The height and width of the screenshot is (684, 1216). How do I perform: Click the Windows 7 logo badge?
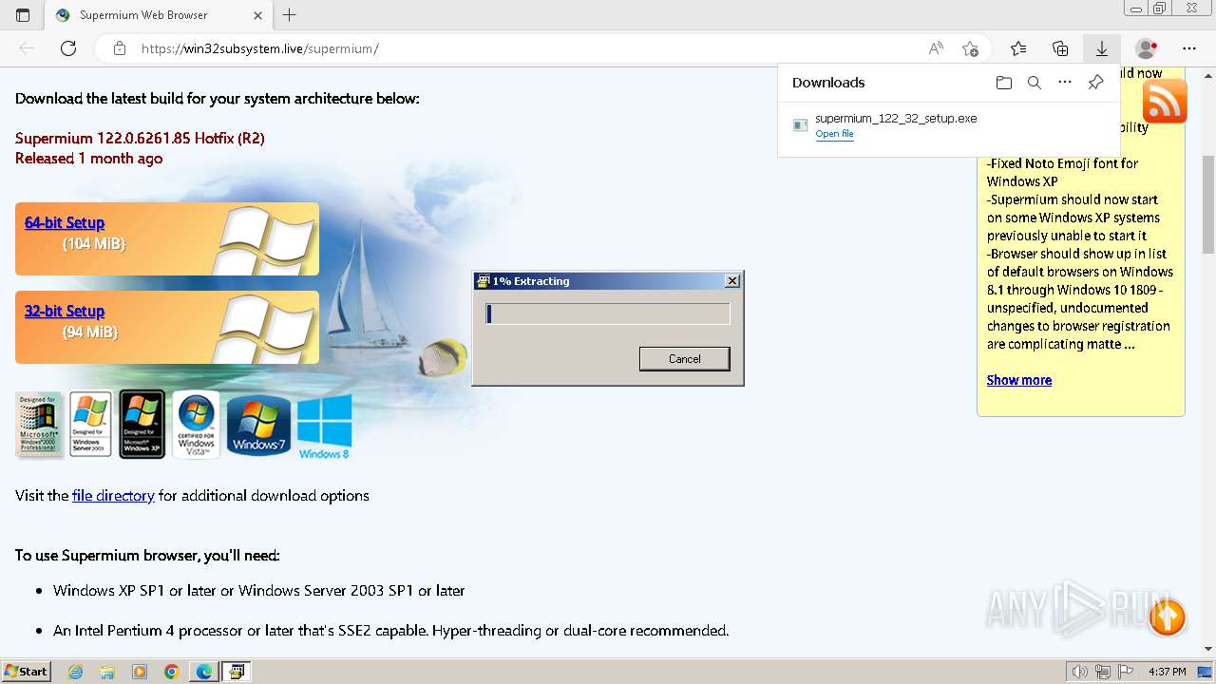(x=258, y=425)
